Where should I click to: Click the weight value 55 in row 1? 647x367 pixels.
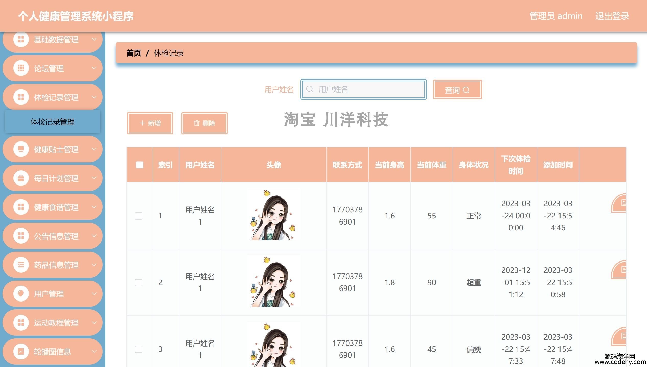tap(432, 216)
